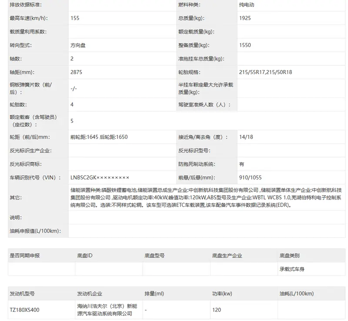Select the steering type value 方向盘
Screen dimensions: 348x321
[x=81, y=45]
